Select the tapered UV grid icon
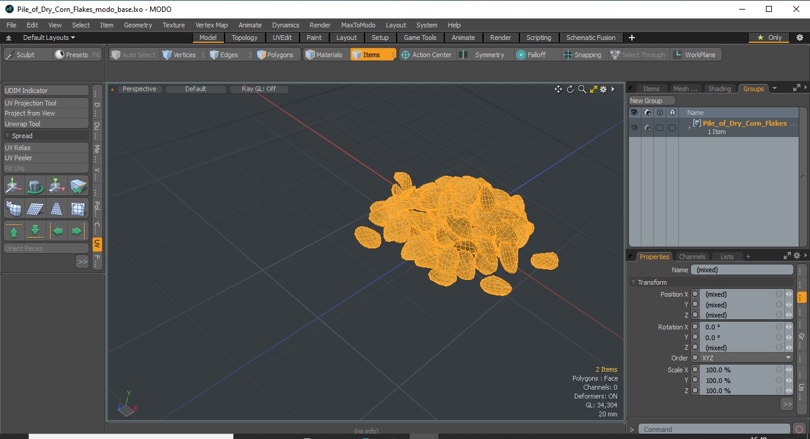This screenshot has width=810, height=439. [57, 208]
